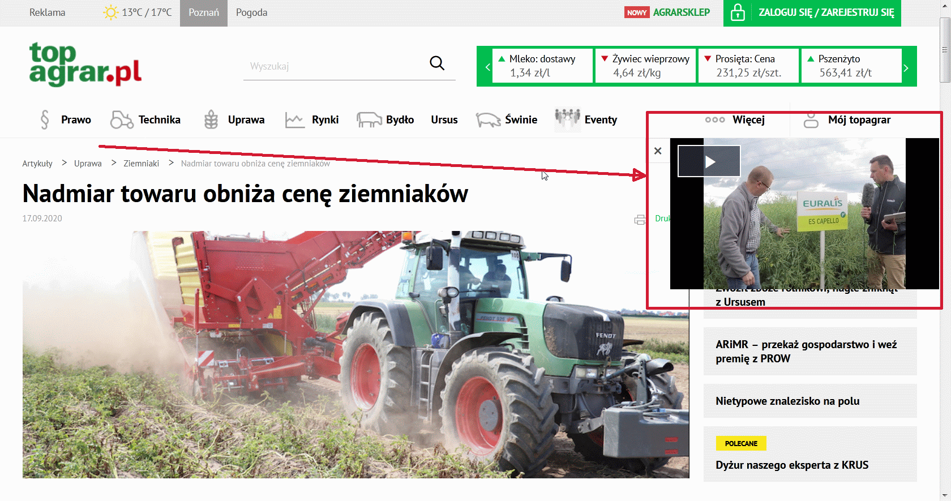Open the Rynki menu section
This screenshot has width=951, height=501.
pos(325,120)
